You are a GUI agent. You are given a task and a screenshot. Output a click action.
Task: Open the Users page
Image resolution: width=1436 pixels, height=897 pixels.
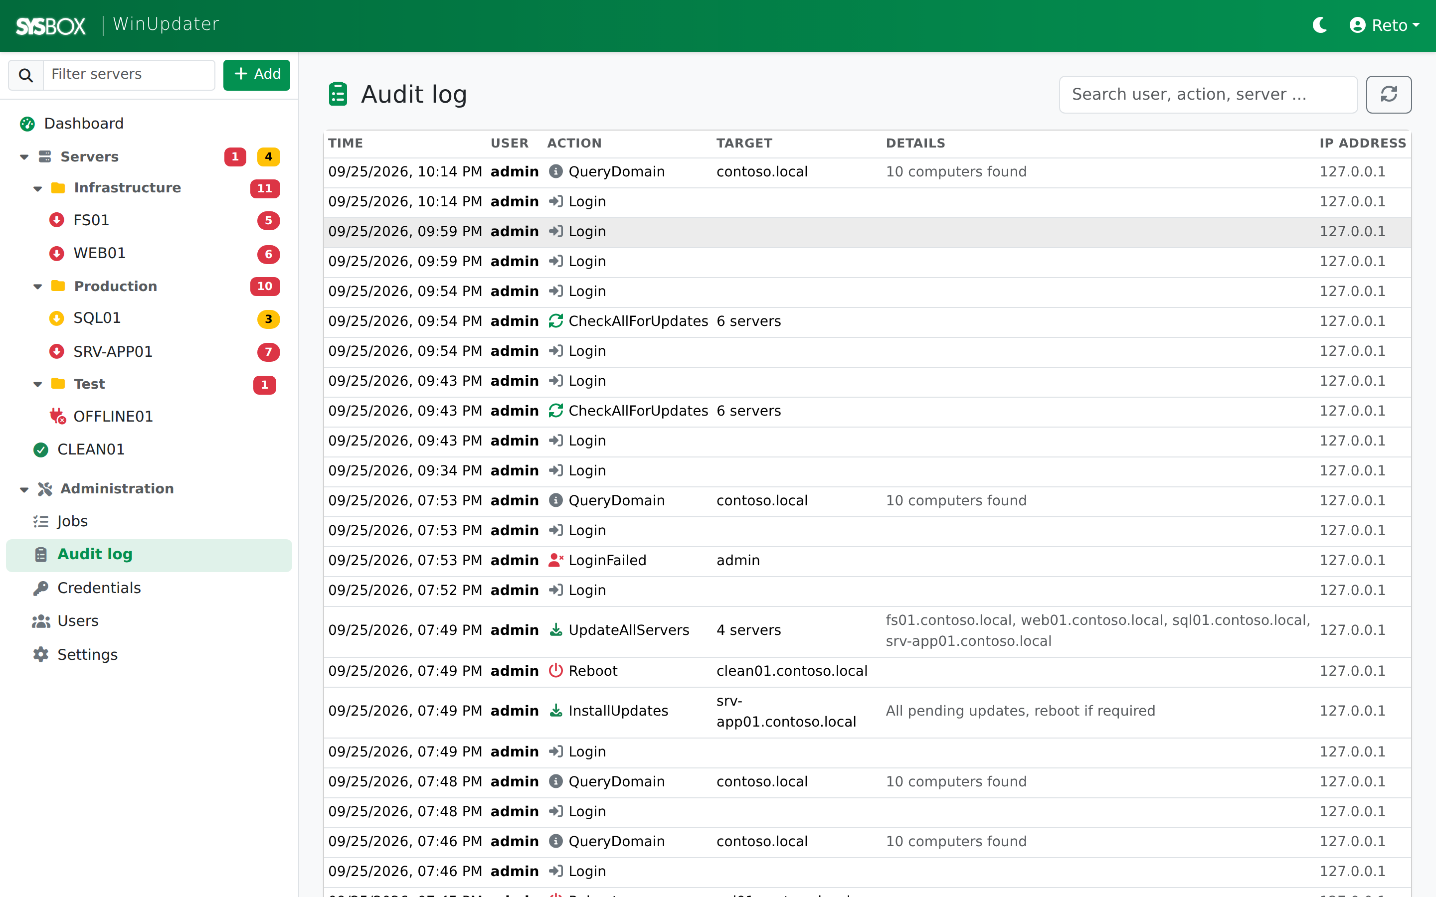point(77,621)
